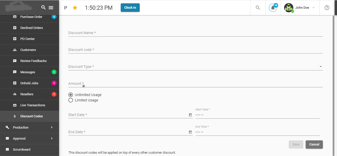337x156 pixels.
Task: Open the End Date calendar picker
Action: click(190, 132)
